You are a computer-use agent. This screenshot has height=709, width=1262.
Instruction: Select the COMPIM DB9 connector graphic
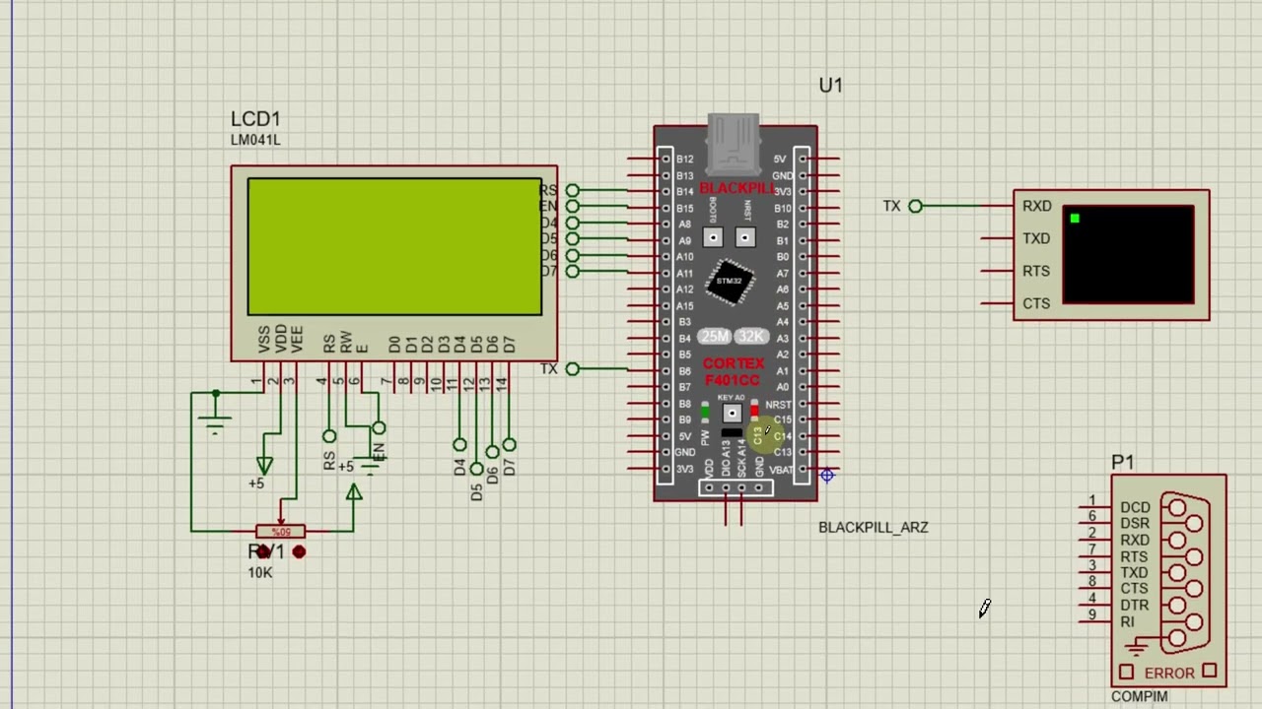(1186, 573)
